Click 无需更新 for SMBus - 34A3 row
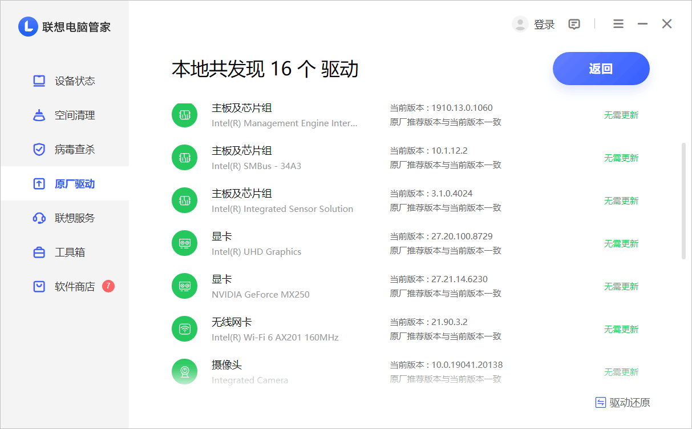The width and height of the screenshot is (692, 429). (x=621, y=158)
